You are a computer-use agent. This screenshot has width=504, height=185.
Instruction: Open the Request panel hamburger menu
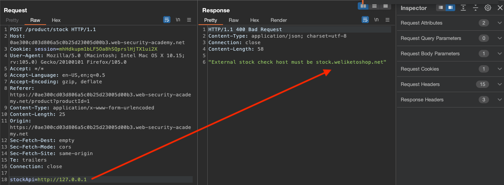click(189, 20)
